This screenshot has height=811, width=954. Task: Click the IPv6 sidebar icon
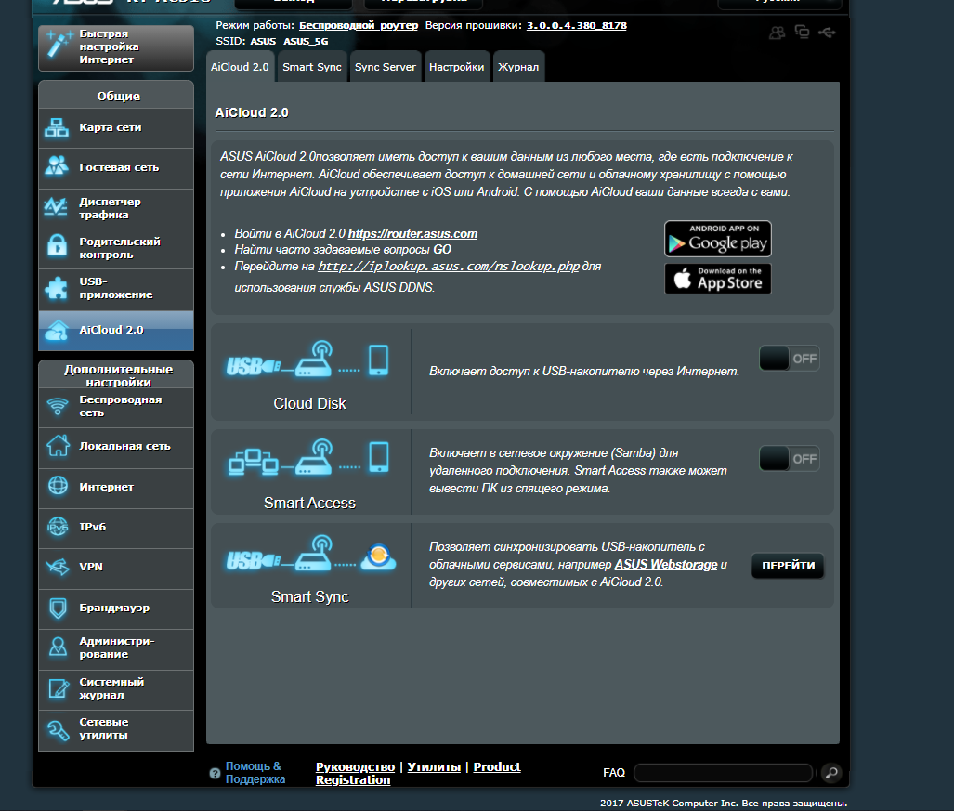click(x=58, y=527)
